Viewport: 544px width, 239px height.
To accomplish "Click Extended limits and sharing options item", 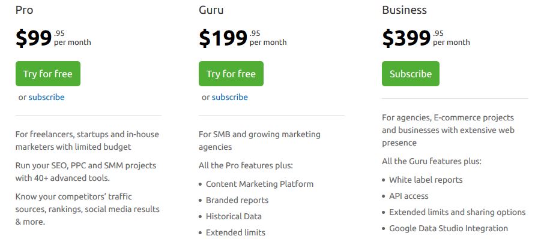I will click(458, 212).
